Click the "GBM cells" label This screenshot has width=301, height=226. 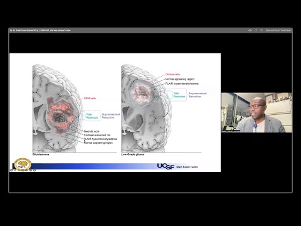(90, 98)
